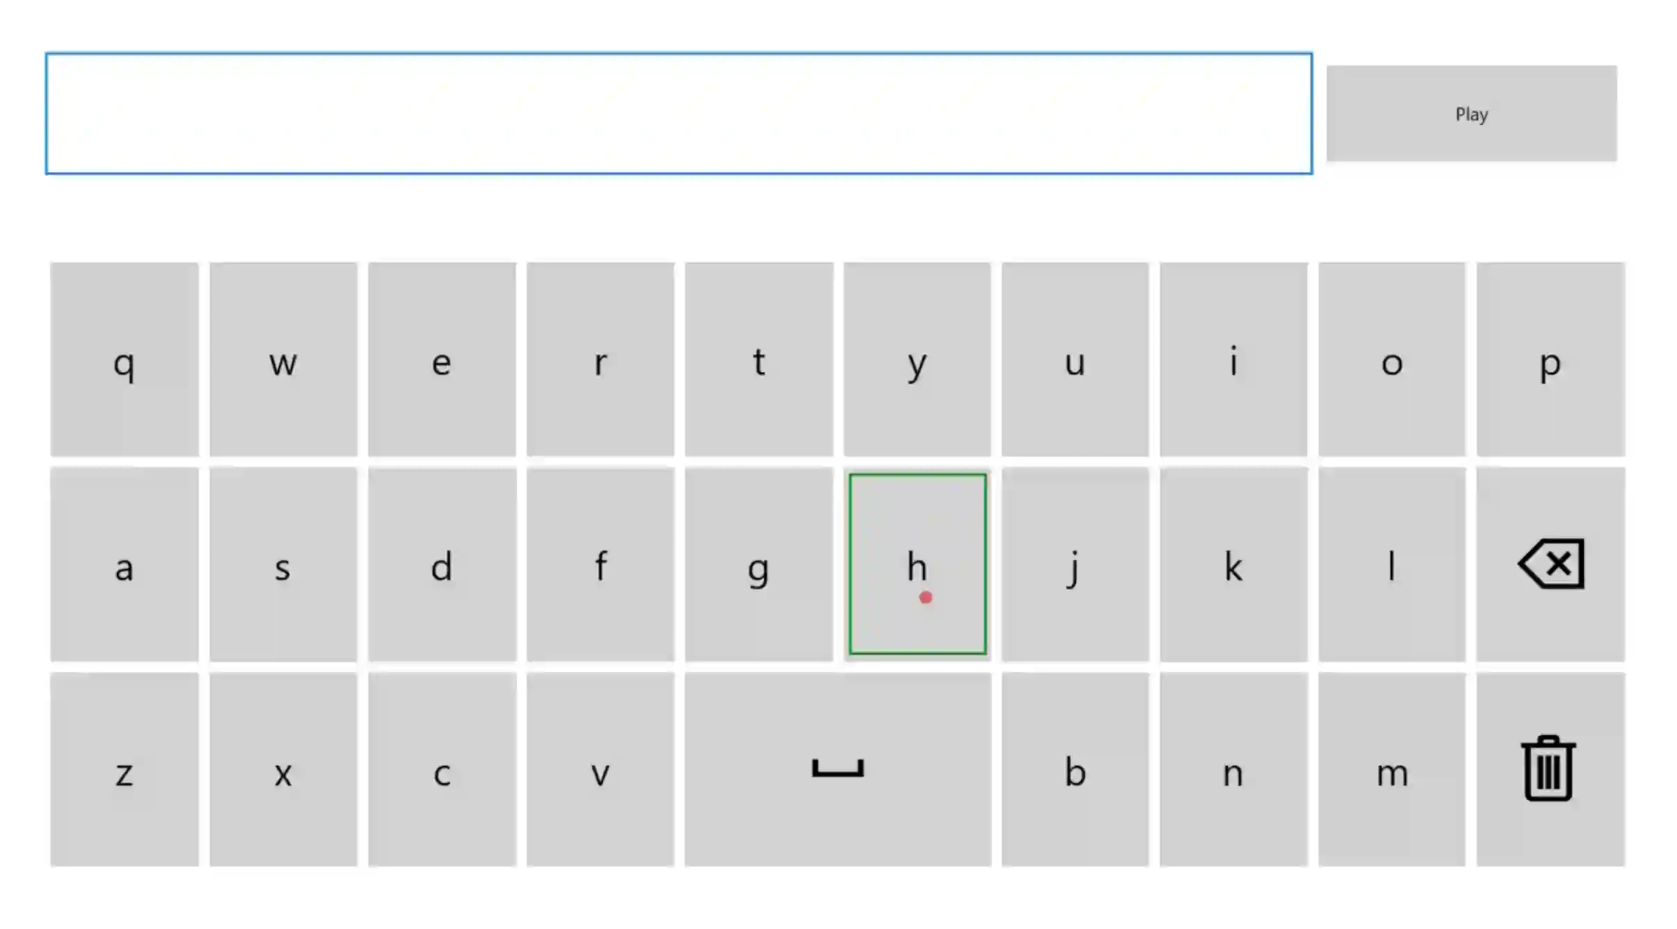Hit the letter w key
This screenshot has height=929, width=1677.
point(283,360)
